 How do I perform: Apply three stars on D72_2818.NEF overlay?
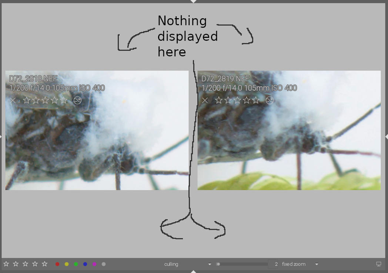44,100
